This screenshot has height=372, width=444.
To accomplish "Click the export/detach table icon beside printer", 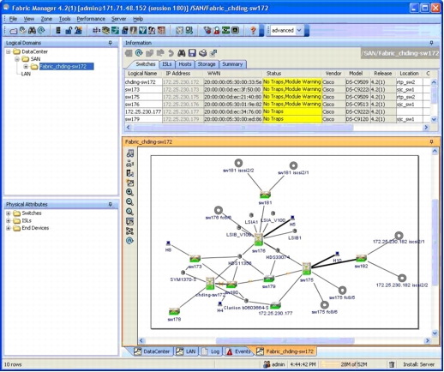I will [213, 53].
